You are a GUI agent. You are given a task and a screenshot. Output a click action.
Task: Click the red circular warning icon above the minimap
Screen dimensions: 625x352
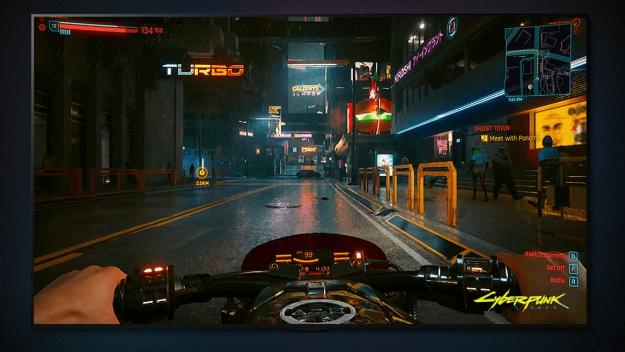[x=576, y=24]
